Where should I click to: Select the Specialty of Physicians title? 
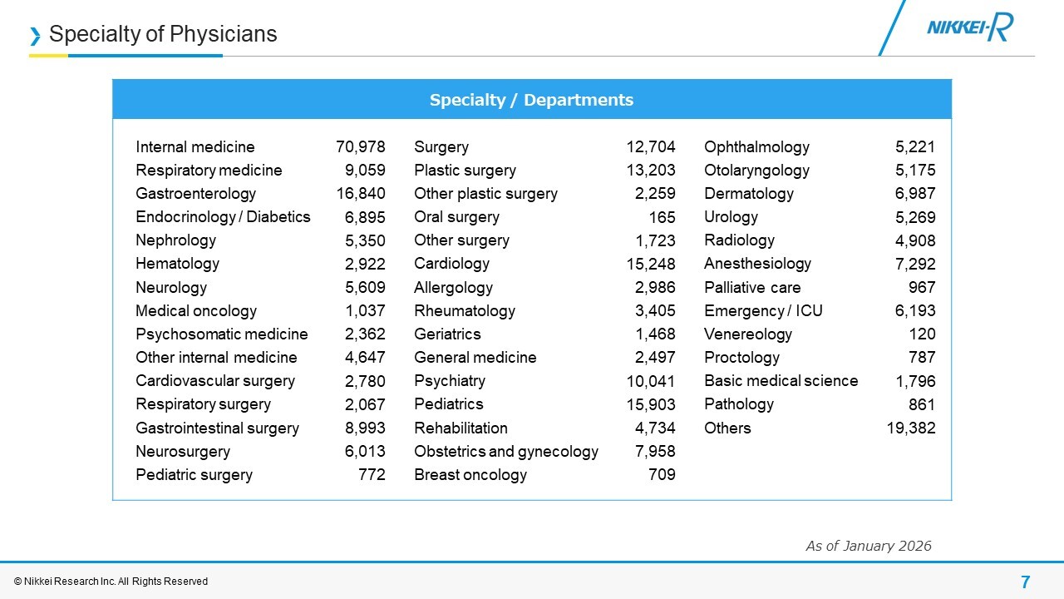163,34
